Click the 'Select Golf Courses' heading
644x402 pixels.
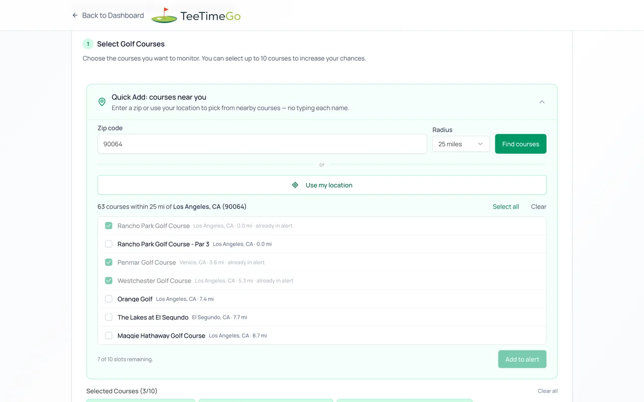pyautogui.click(x=131, y=44)
